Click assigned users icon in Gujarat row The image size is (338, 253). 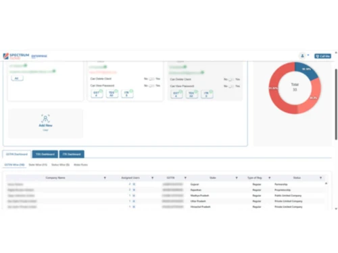click(x=134, y=184)
